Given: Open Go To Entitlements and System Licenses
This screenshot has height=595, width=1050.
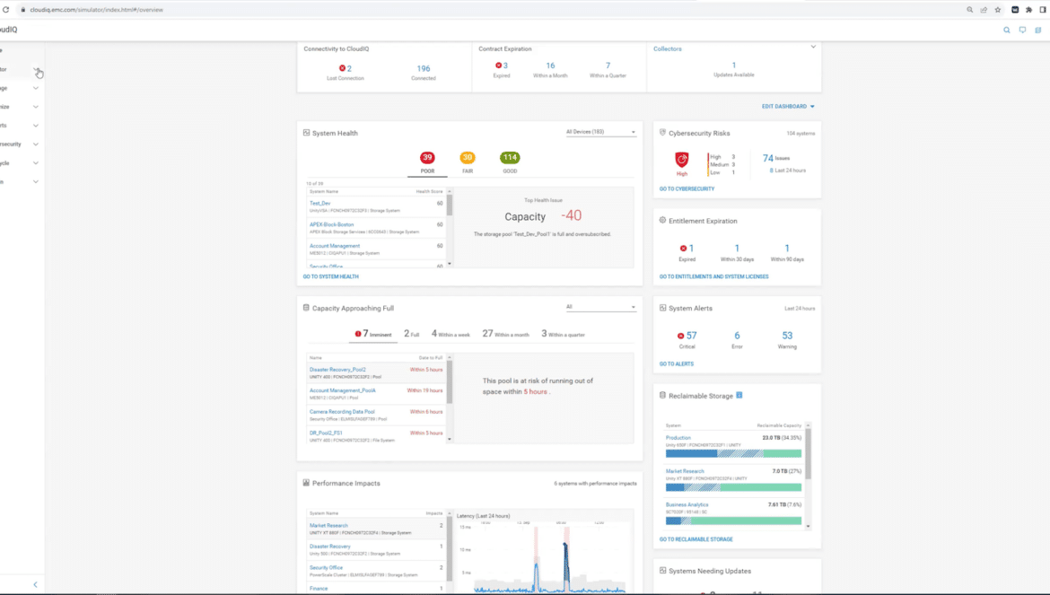Looking at the screenshot, I should (713, 276).
